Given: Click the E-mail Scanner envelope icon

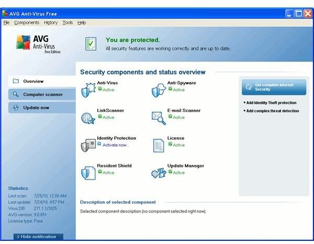Looking at the screenshot, I should click(x=159, y=118).
